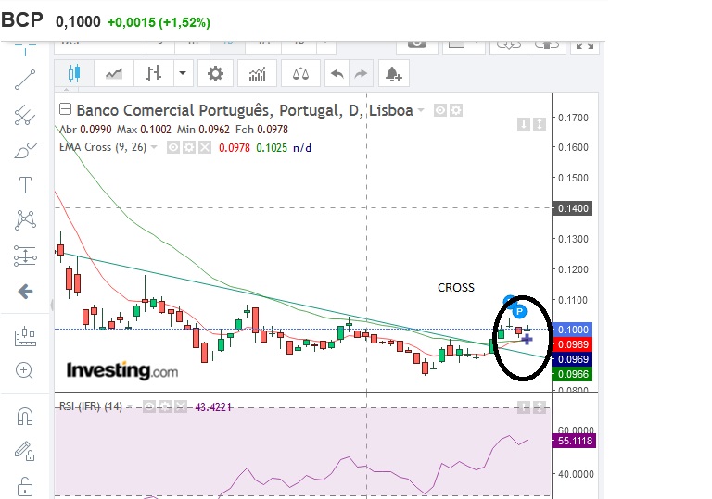The height and width of the screenshot is (499, 712).
Task: Move RSI pane up
Action: click(x=524, y=407)
